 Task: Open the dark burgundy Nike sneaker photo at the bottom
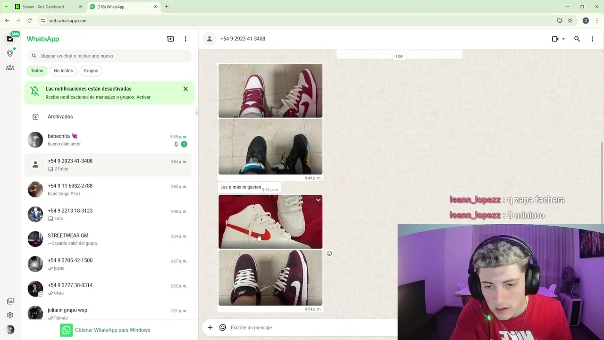click(x=270, y=278)
